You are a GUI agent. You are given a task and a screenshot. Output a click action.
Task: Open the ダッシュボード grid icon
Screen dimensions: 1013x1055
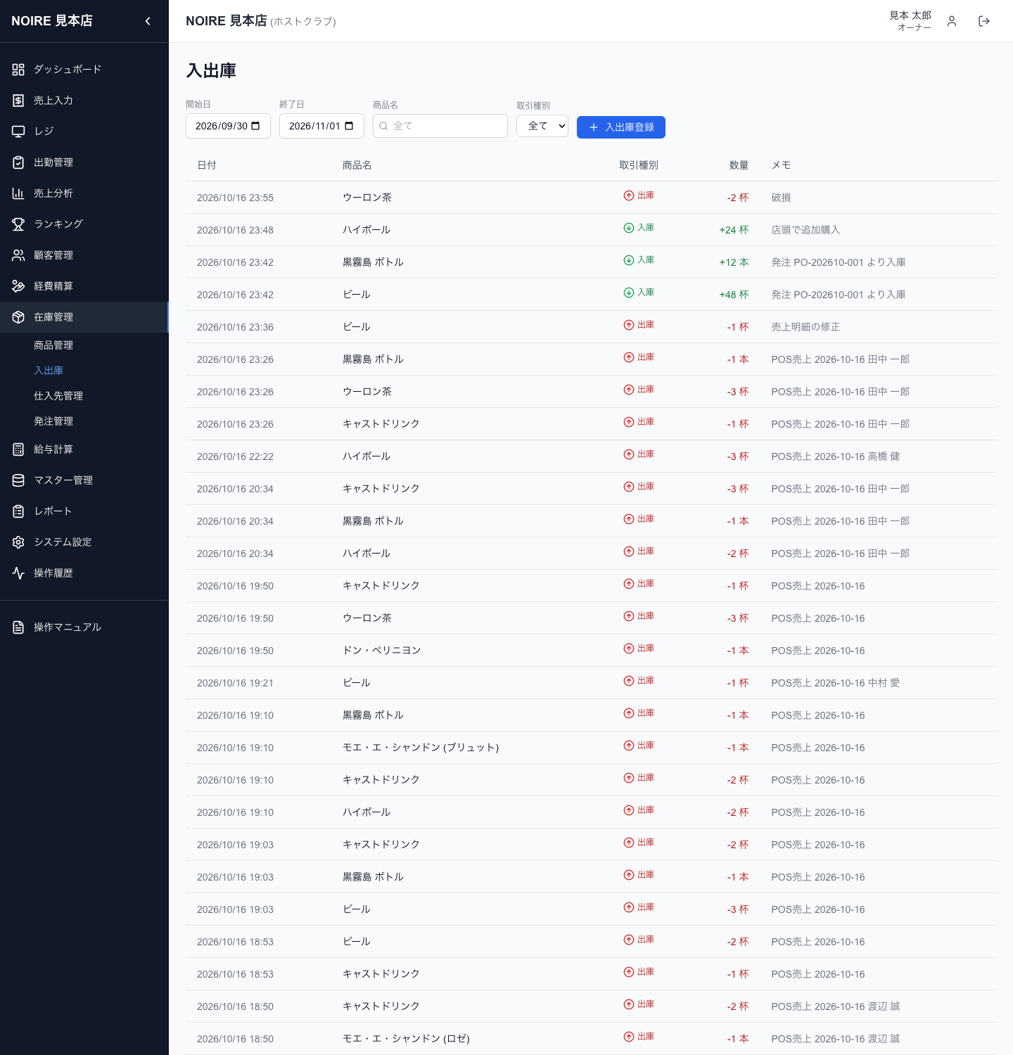click(18, 70)
